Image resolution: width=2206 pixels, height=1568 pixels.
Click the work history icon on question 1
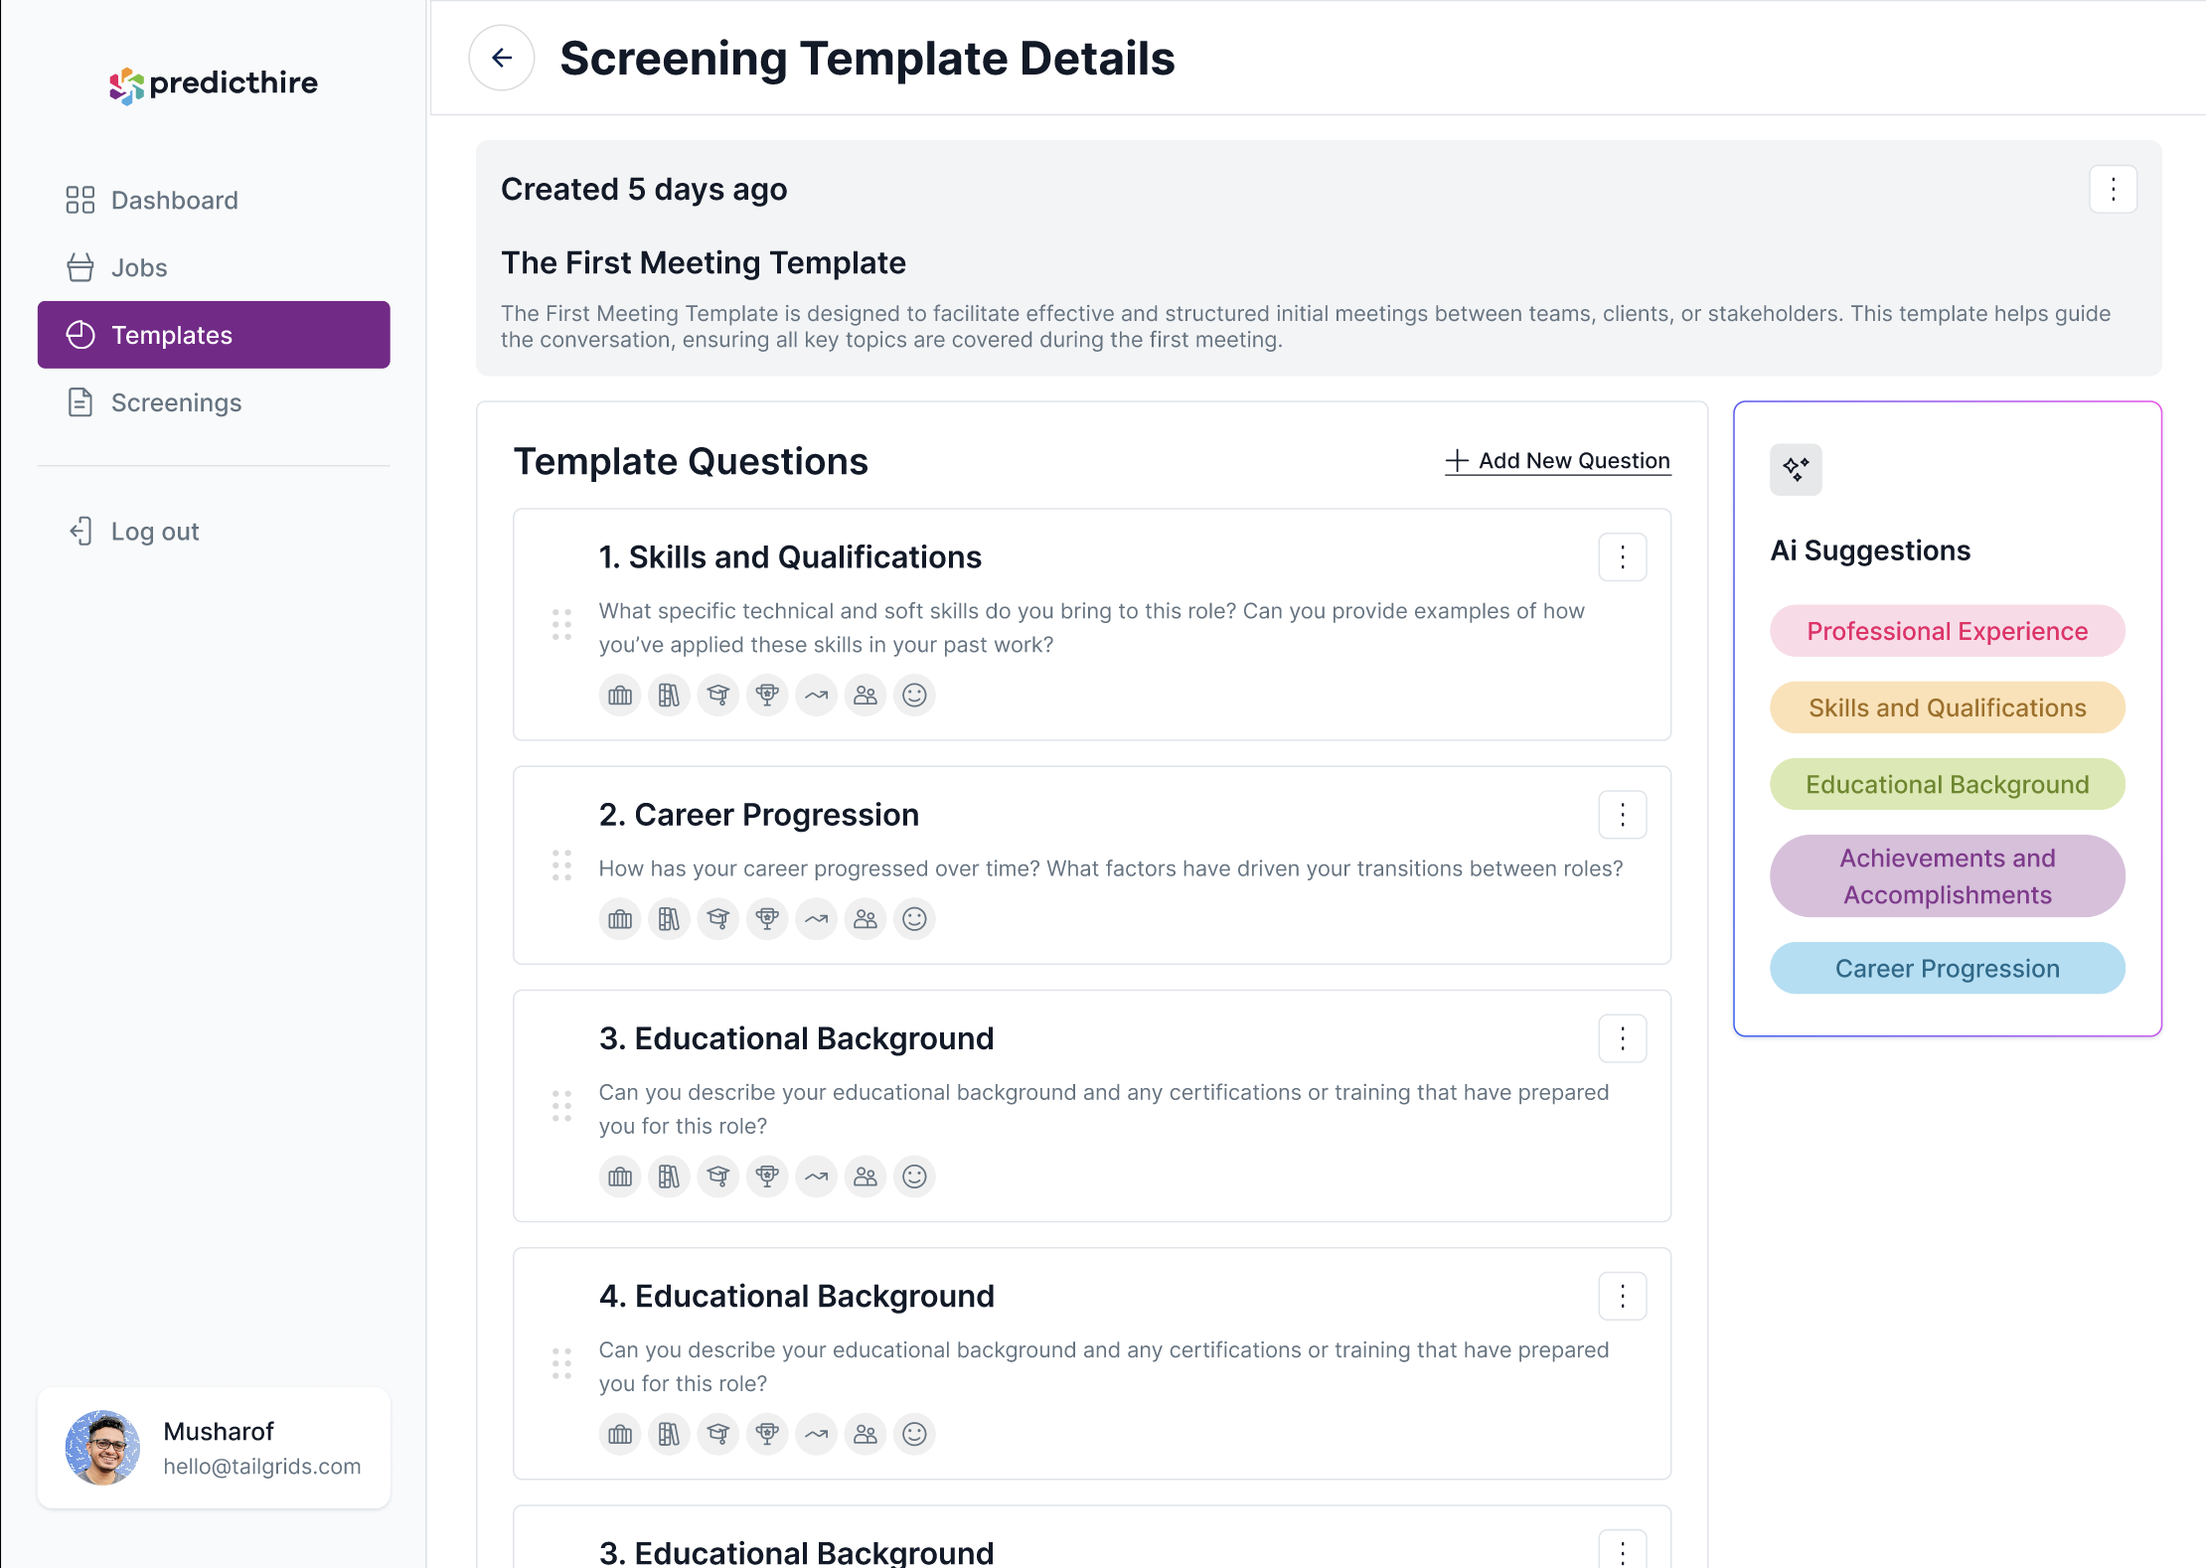621,694
